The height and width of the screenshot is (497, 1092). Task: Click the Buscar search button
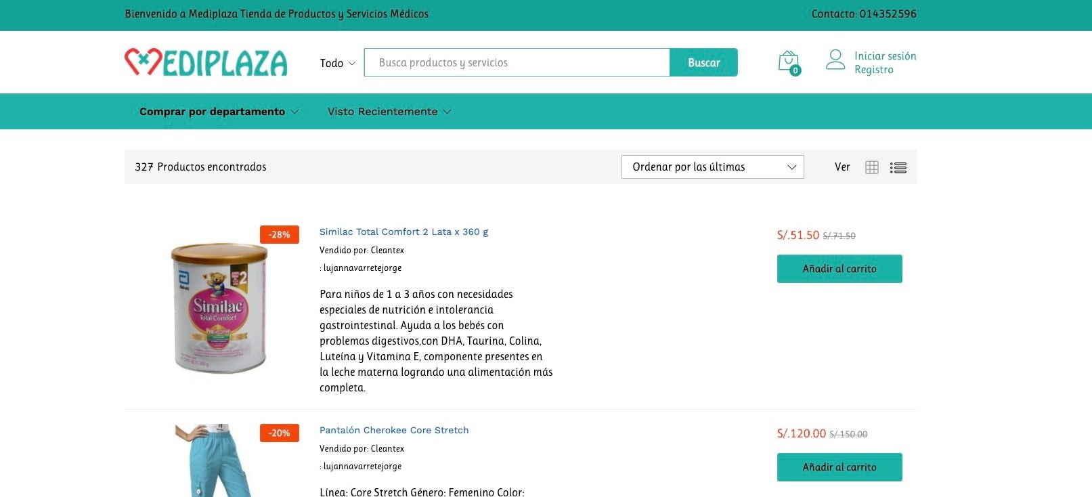[704, 62]
